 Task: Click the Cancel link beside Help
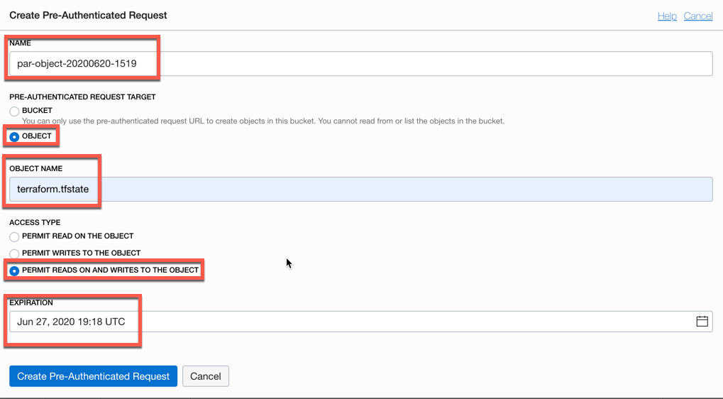tap(697, 16)
